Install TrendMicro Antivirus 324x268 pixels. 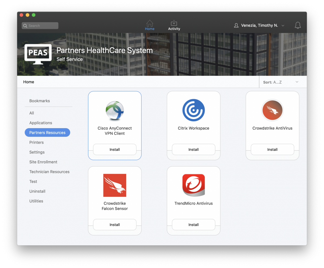[194, 225]
